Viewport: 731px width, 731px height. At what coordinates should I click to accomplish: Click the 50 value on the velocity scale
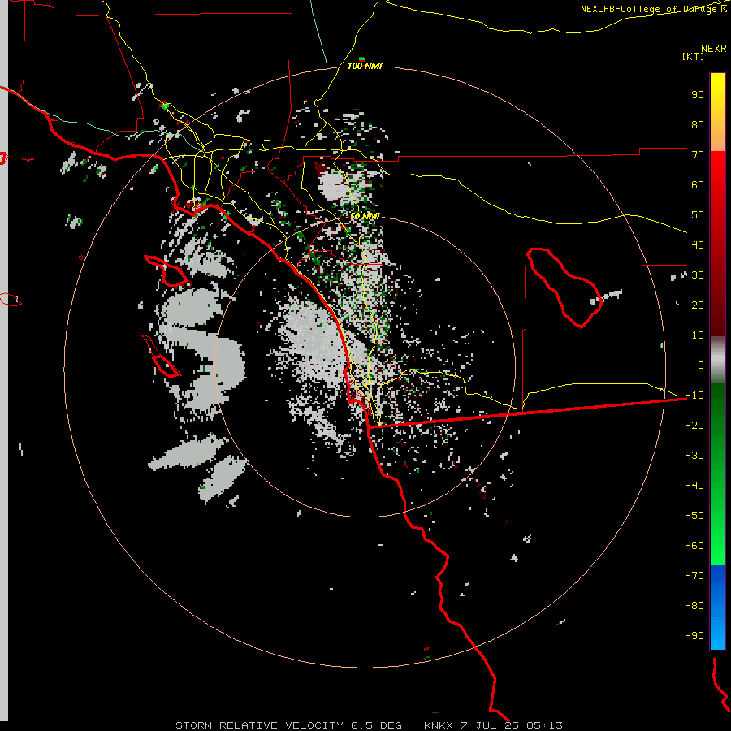pos(698,215)
